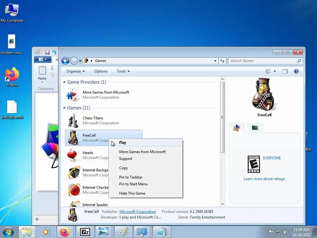Click the network icon in system tray

pos(278,232)
